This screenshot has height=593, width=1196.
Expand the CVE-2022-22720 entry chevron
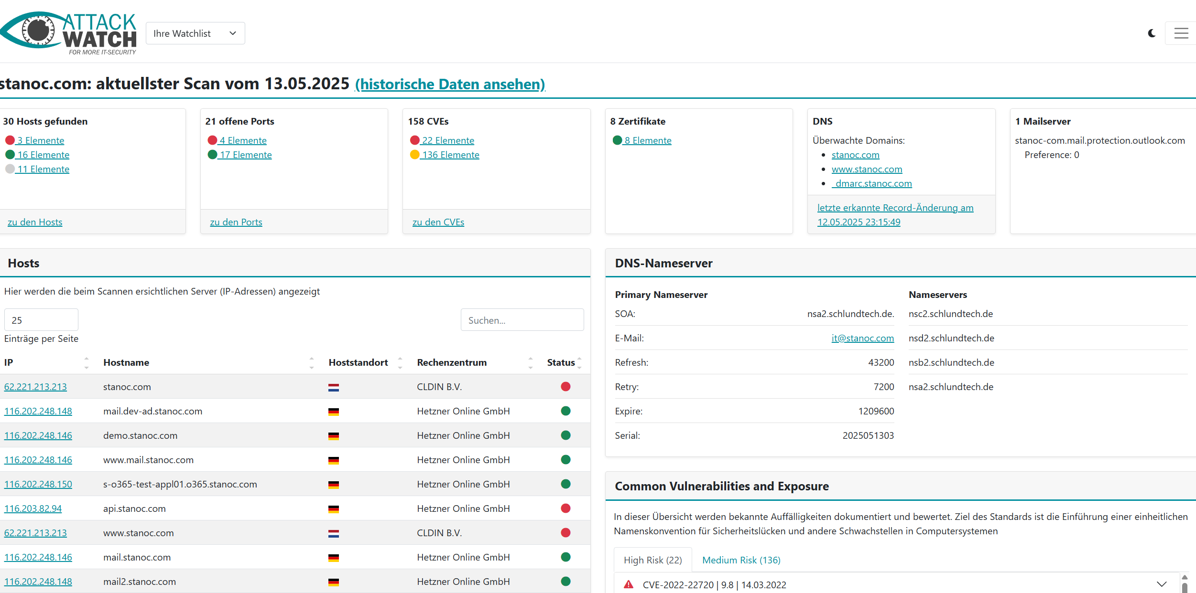tap(1161, 584)
